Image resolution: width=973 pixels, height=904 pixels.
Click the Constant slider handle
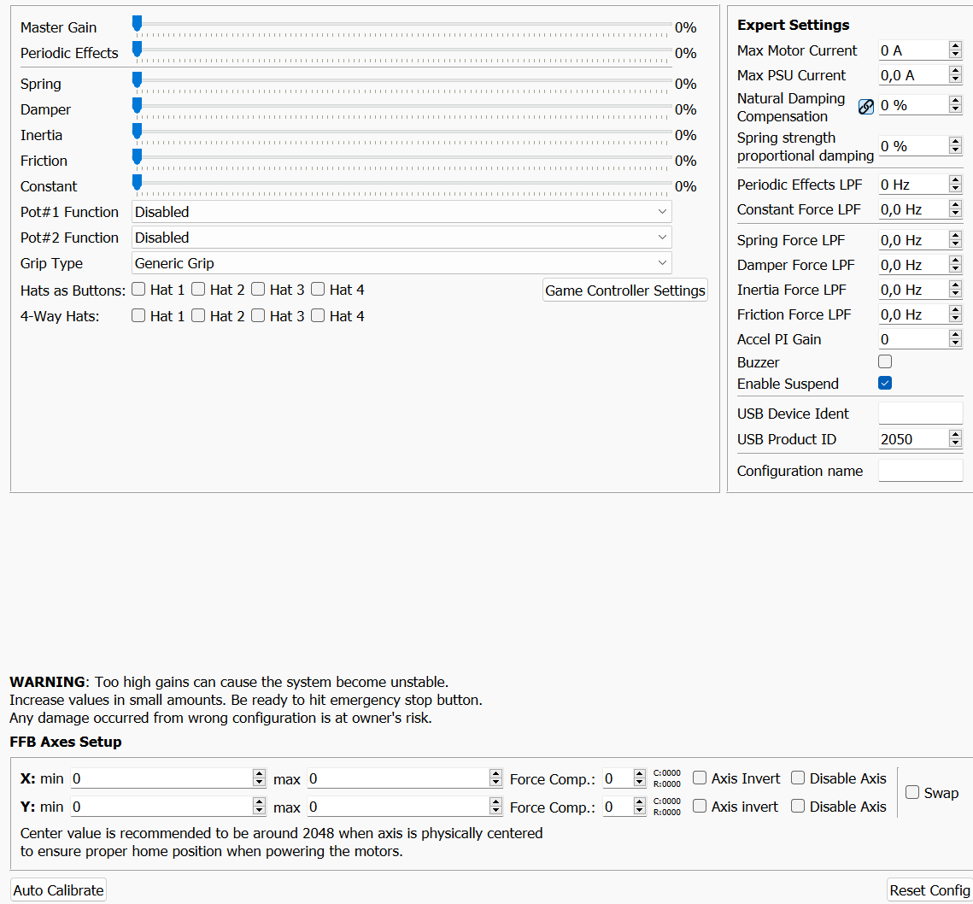tap(138, 182)
